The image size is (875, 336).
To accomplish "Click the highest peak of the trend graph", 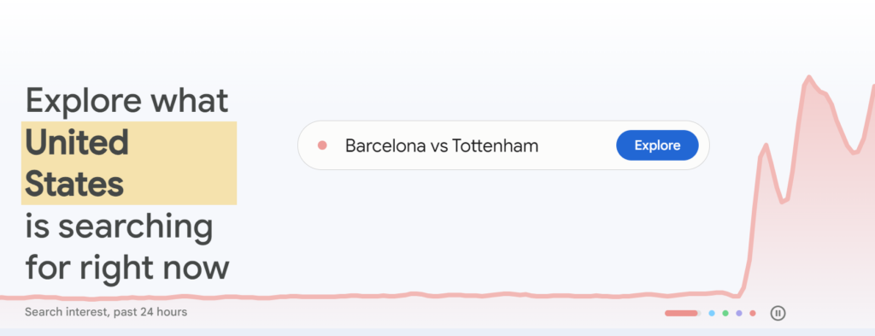I will pos(808,78).
